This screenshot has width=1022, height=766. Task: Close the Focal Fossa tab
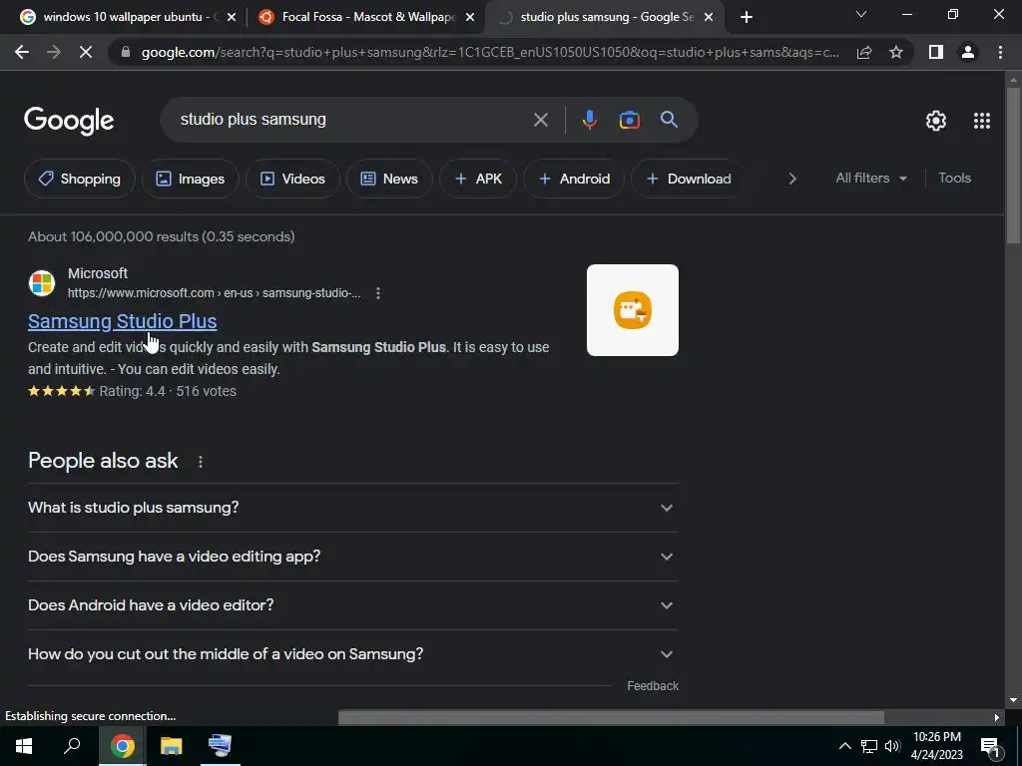[x=470, y=18]
